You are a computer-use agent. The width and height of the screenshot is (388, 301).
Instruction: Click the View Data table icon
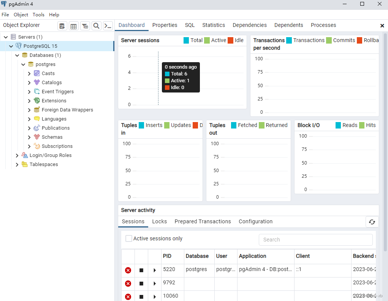coord(73,26)
